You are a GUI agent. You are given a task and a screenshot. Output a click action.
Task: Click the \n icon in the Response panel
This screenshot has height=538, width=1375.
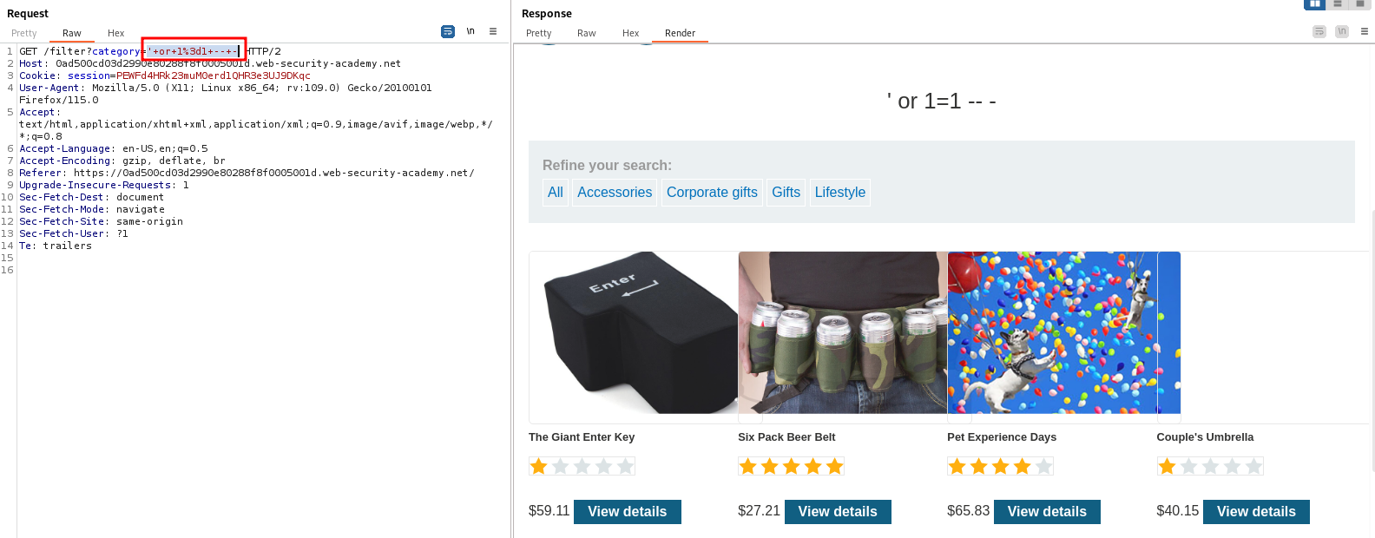1342,31
